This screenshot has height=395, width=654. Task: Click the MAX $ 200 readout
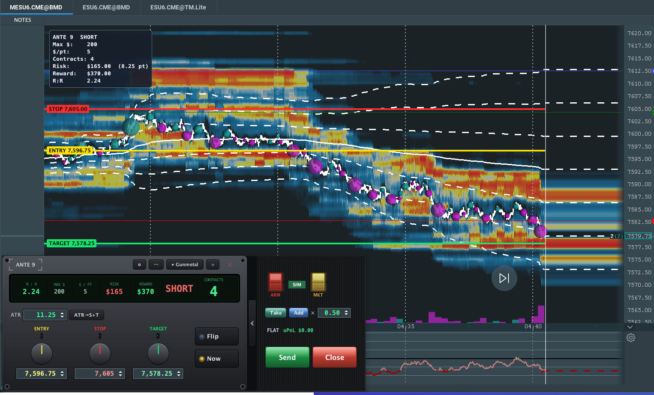click(x=59, y=292)
